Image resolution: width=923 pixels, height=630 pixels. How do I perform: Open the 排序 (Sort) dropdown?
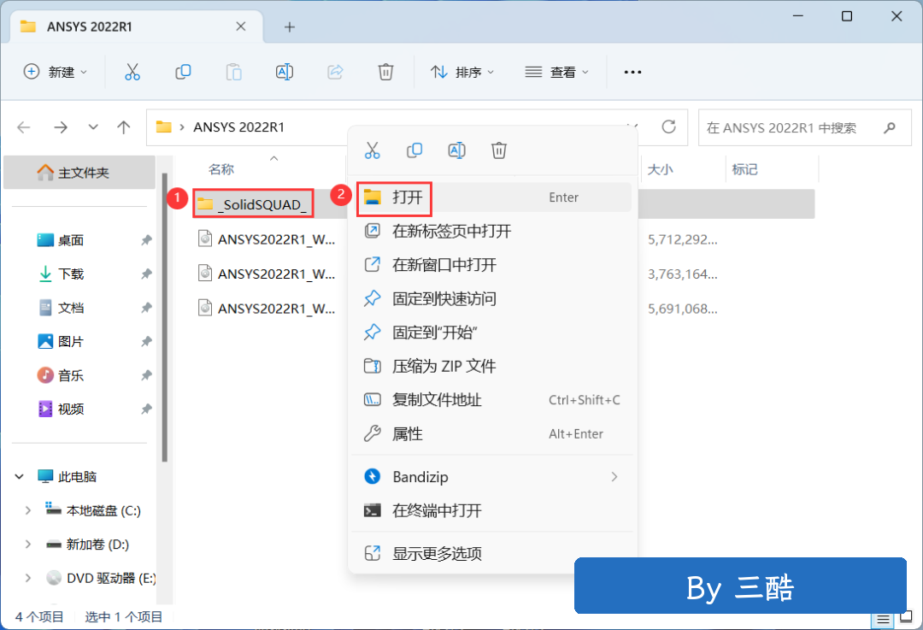tap(462, 72)
